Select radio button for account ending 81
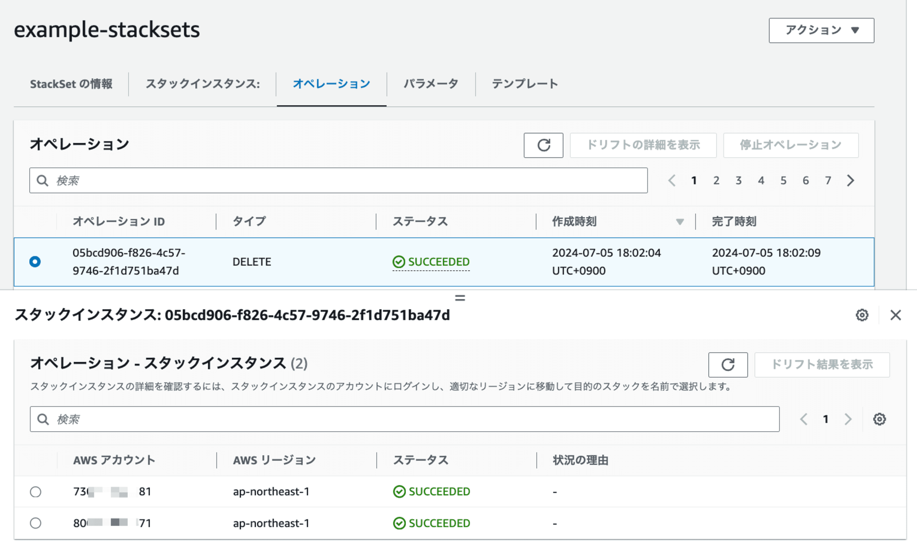The image size is (917, 548). (x=35, y=492)
